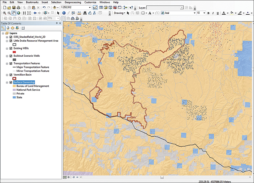Open the Geoprocessing menu
Screen dimensions: 254x183
click(x=73, y=2)
